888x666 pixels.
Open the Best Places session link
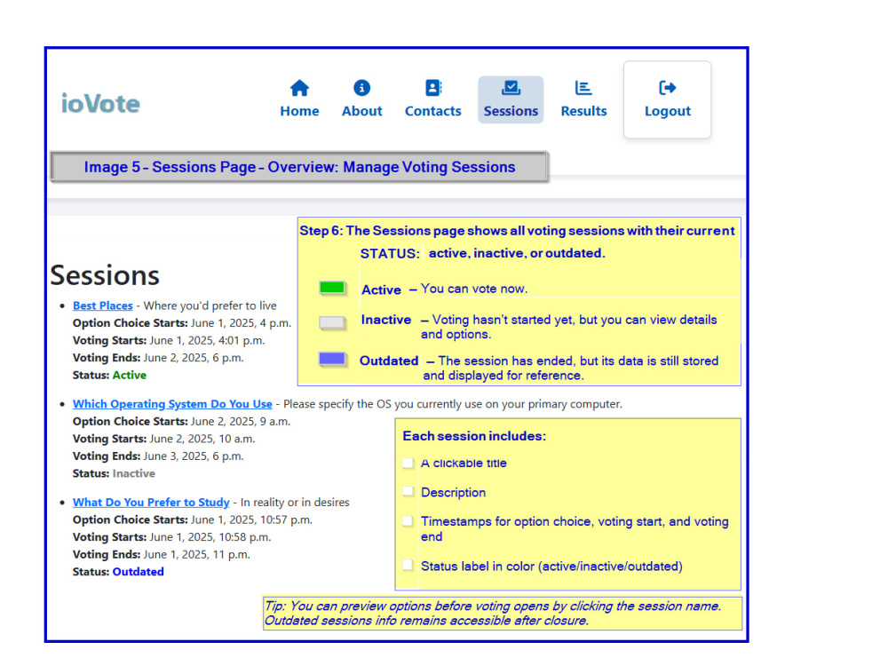point(102,305)
